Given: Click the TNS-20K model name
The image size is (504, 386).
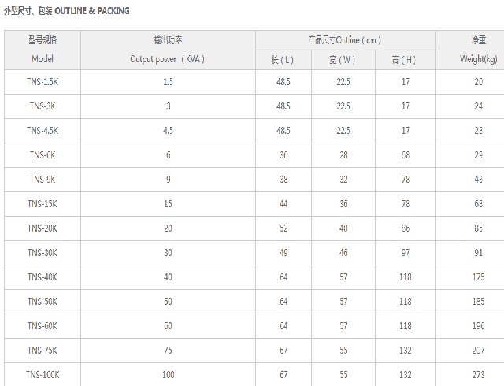Looking at the screenshot, I should pyautogui.click(x=43, y=228).
